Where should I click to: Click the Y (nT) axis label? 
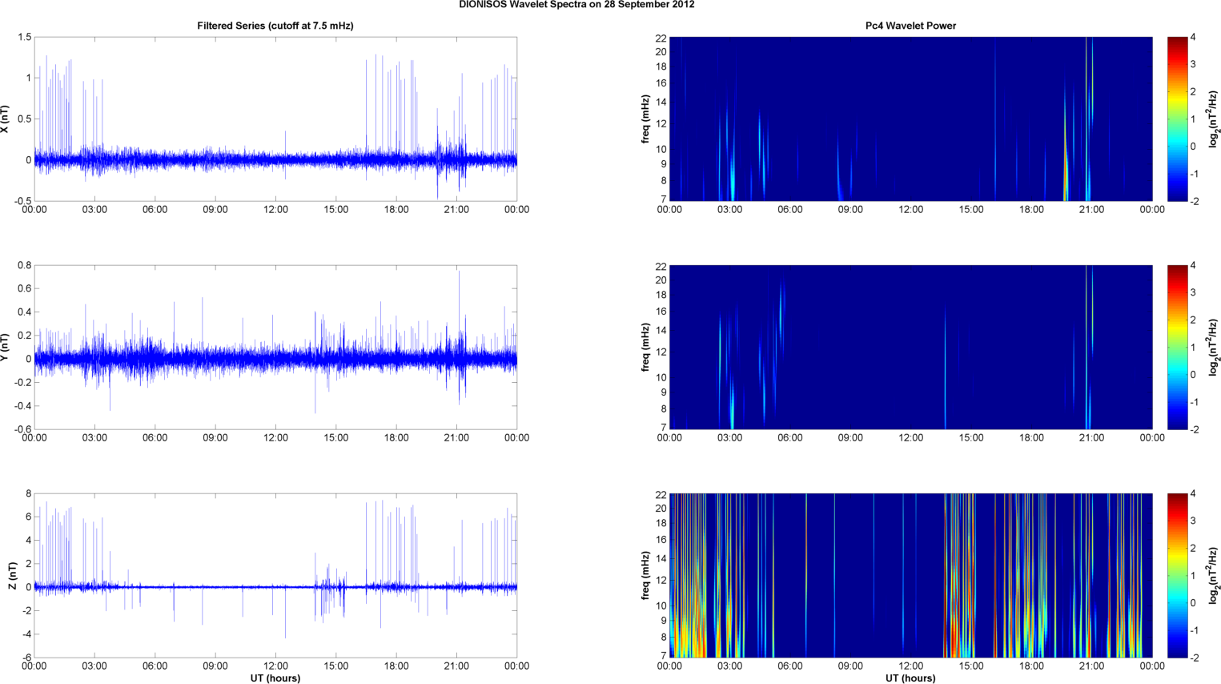pos(5,348)
